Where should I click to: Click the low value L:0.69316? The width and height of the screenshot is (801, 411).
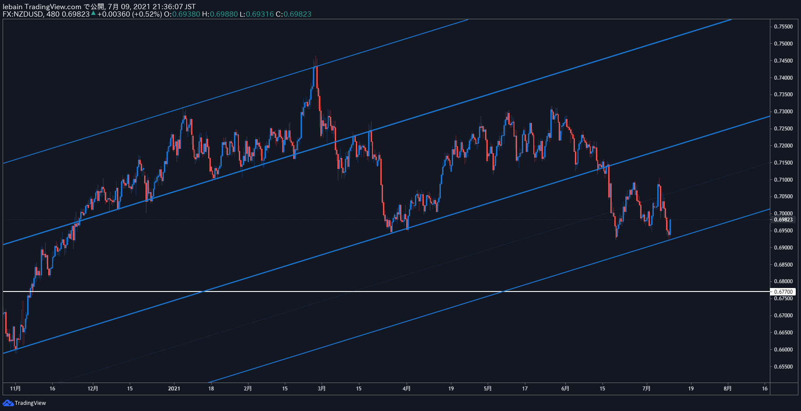click(256, 14)
